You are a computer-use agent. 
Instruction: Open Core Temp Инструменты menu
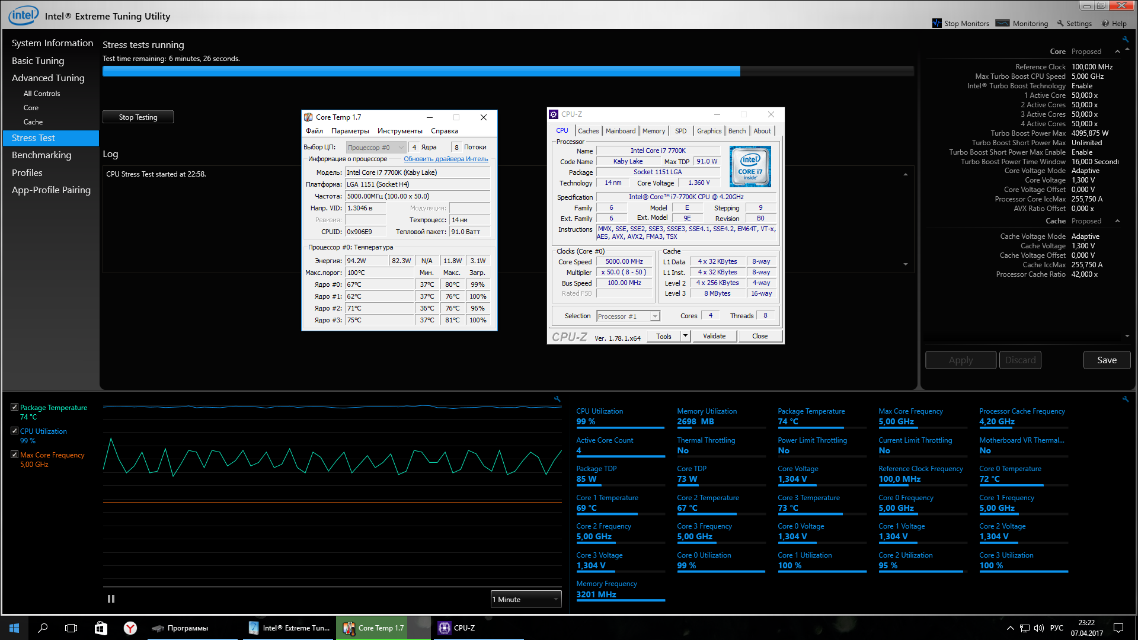tap(399, 131)
